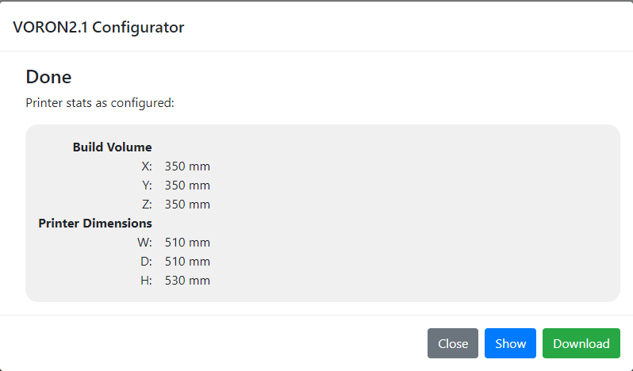The image size is (633, 371).
Task: Click the Done heading
Action: (48, 77)
